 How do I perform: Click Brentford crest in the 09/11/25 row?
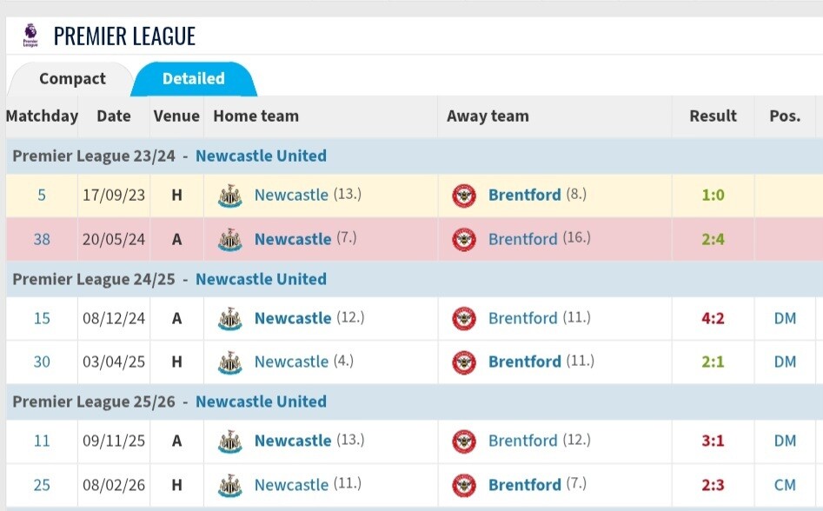[464, 441]
